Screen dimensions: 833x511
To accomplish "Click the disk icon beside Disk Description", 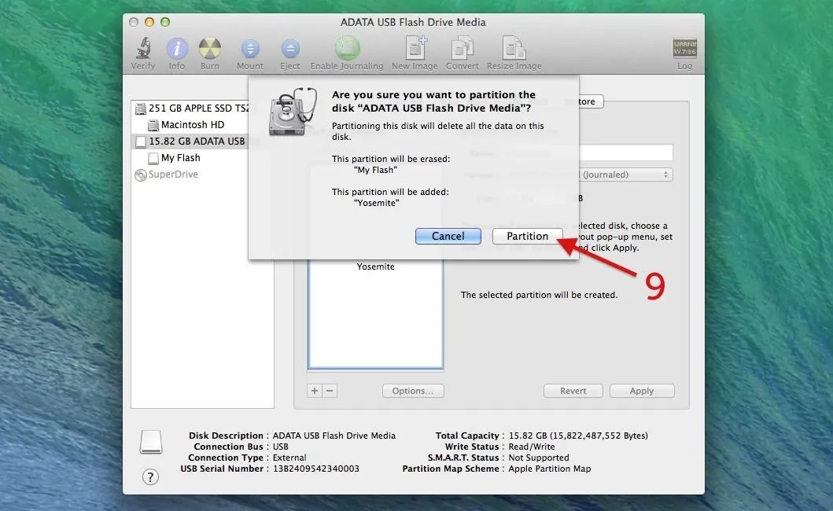I will tap(151, 442).
